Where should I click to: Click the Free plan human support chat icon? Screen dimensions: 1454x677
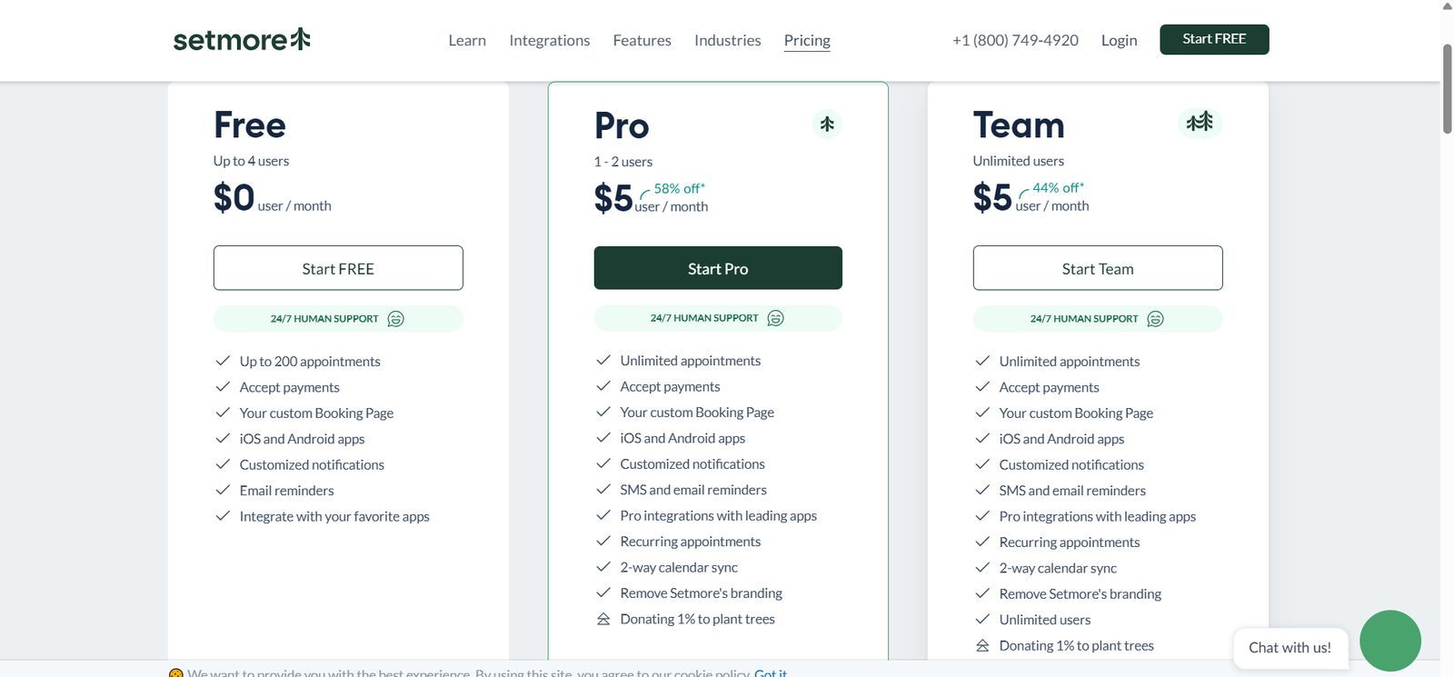[x=395, y=319]
